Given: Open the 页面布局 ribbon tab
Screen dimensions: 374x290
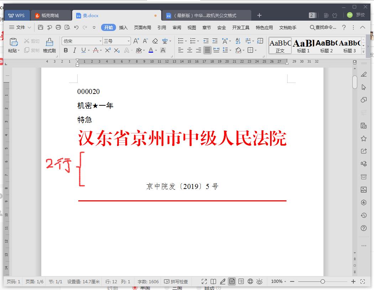Looking at the screenshot, I should pyautogui.click(x=143, y=27).
